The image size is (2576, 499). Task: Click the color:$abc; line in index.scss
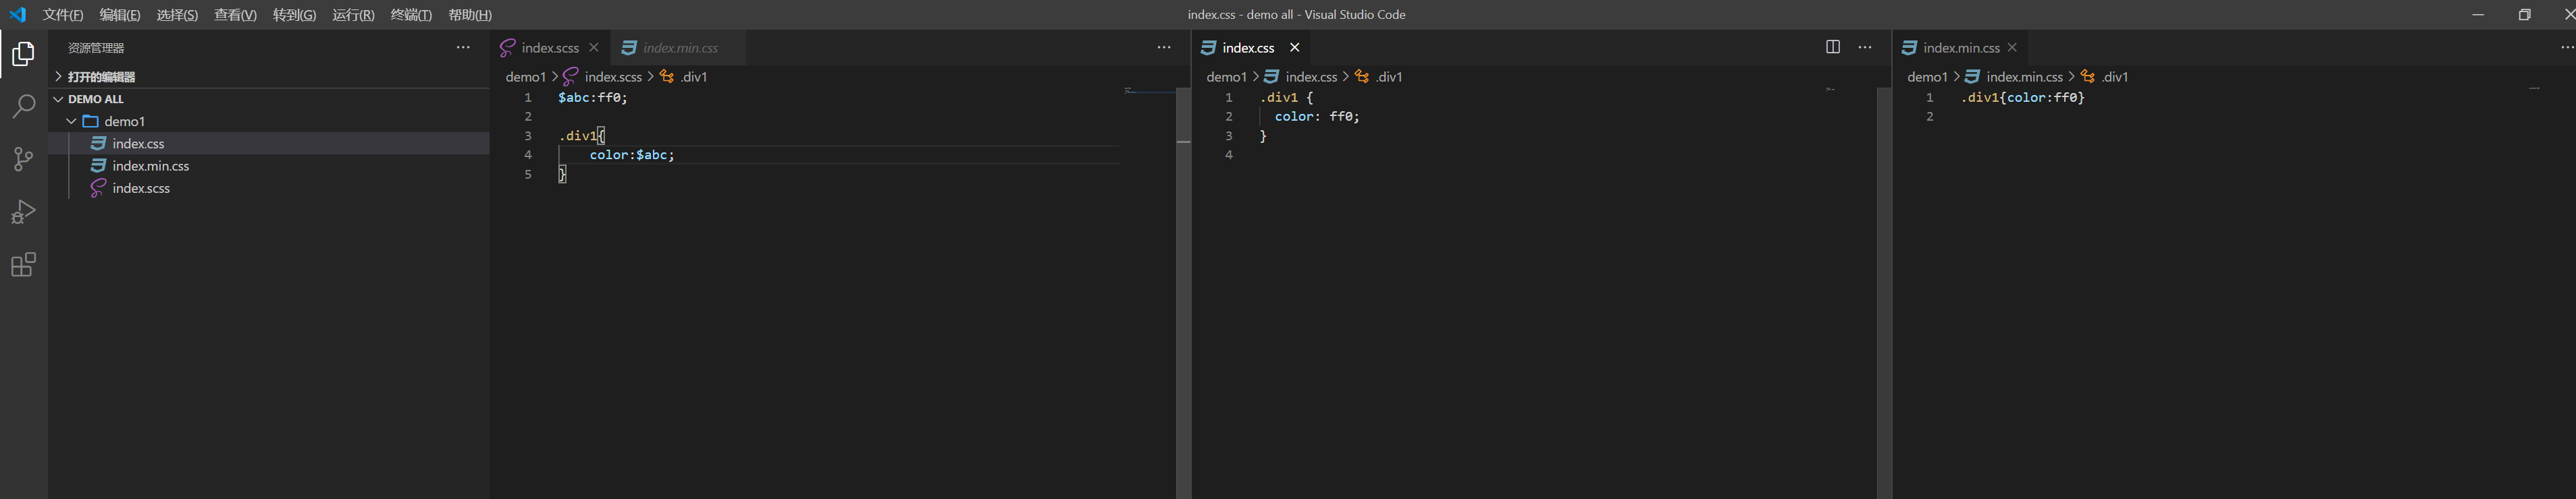pos(632,154)
